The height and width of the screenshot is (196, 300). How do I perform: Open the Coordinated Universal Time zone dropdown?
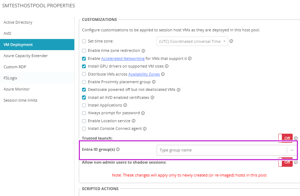(193, 41)
